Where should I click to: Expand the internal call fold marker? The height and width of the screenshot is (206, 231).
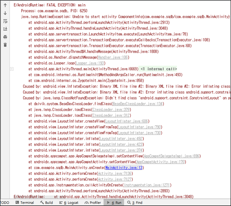(12, 69)
